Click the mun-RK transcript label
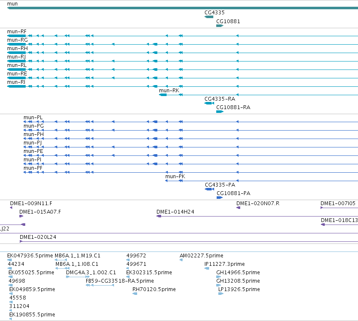This screenshot has height=321, width=358. point(169,91)
